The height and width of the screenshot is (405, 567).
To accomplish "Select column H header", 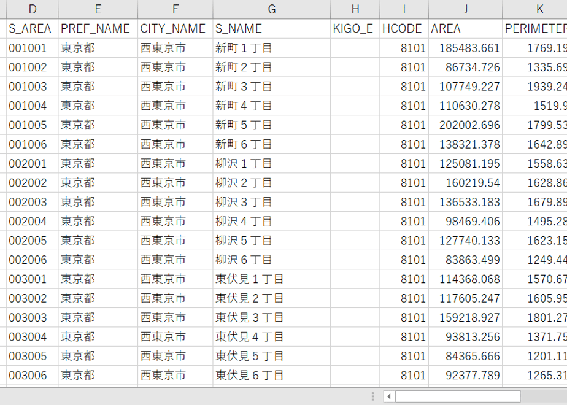I will point(355,9).
